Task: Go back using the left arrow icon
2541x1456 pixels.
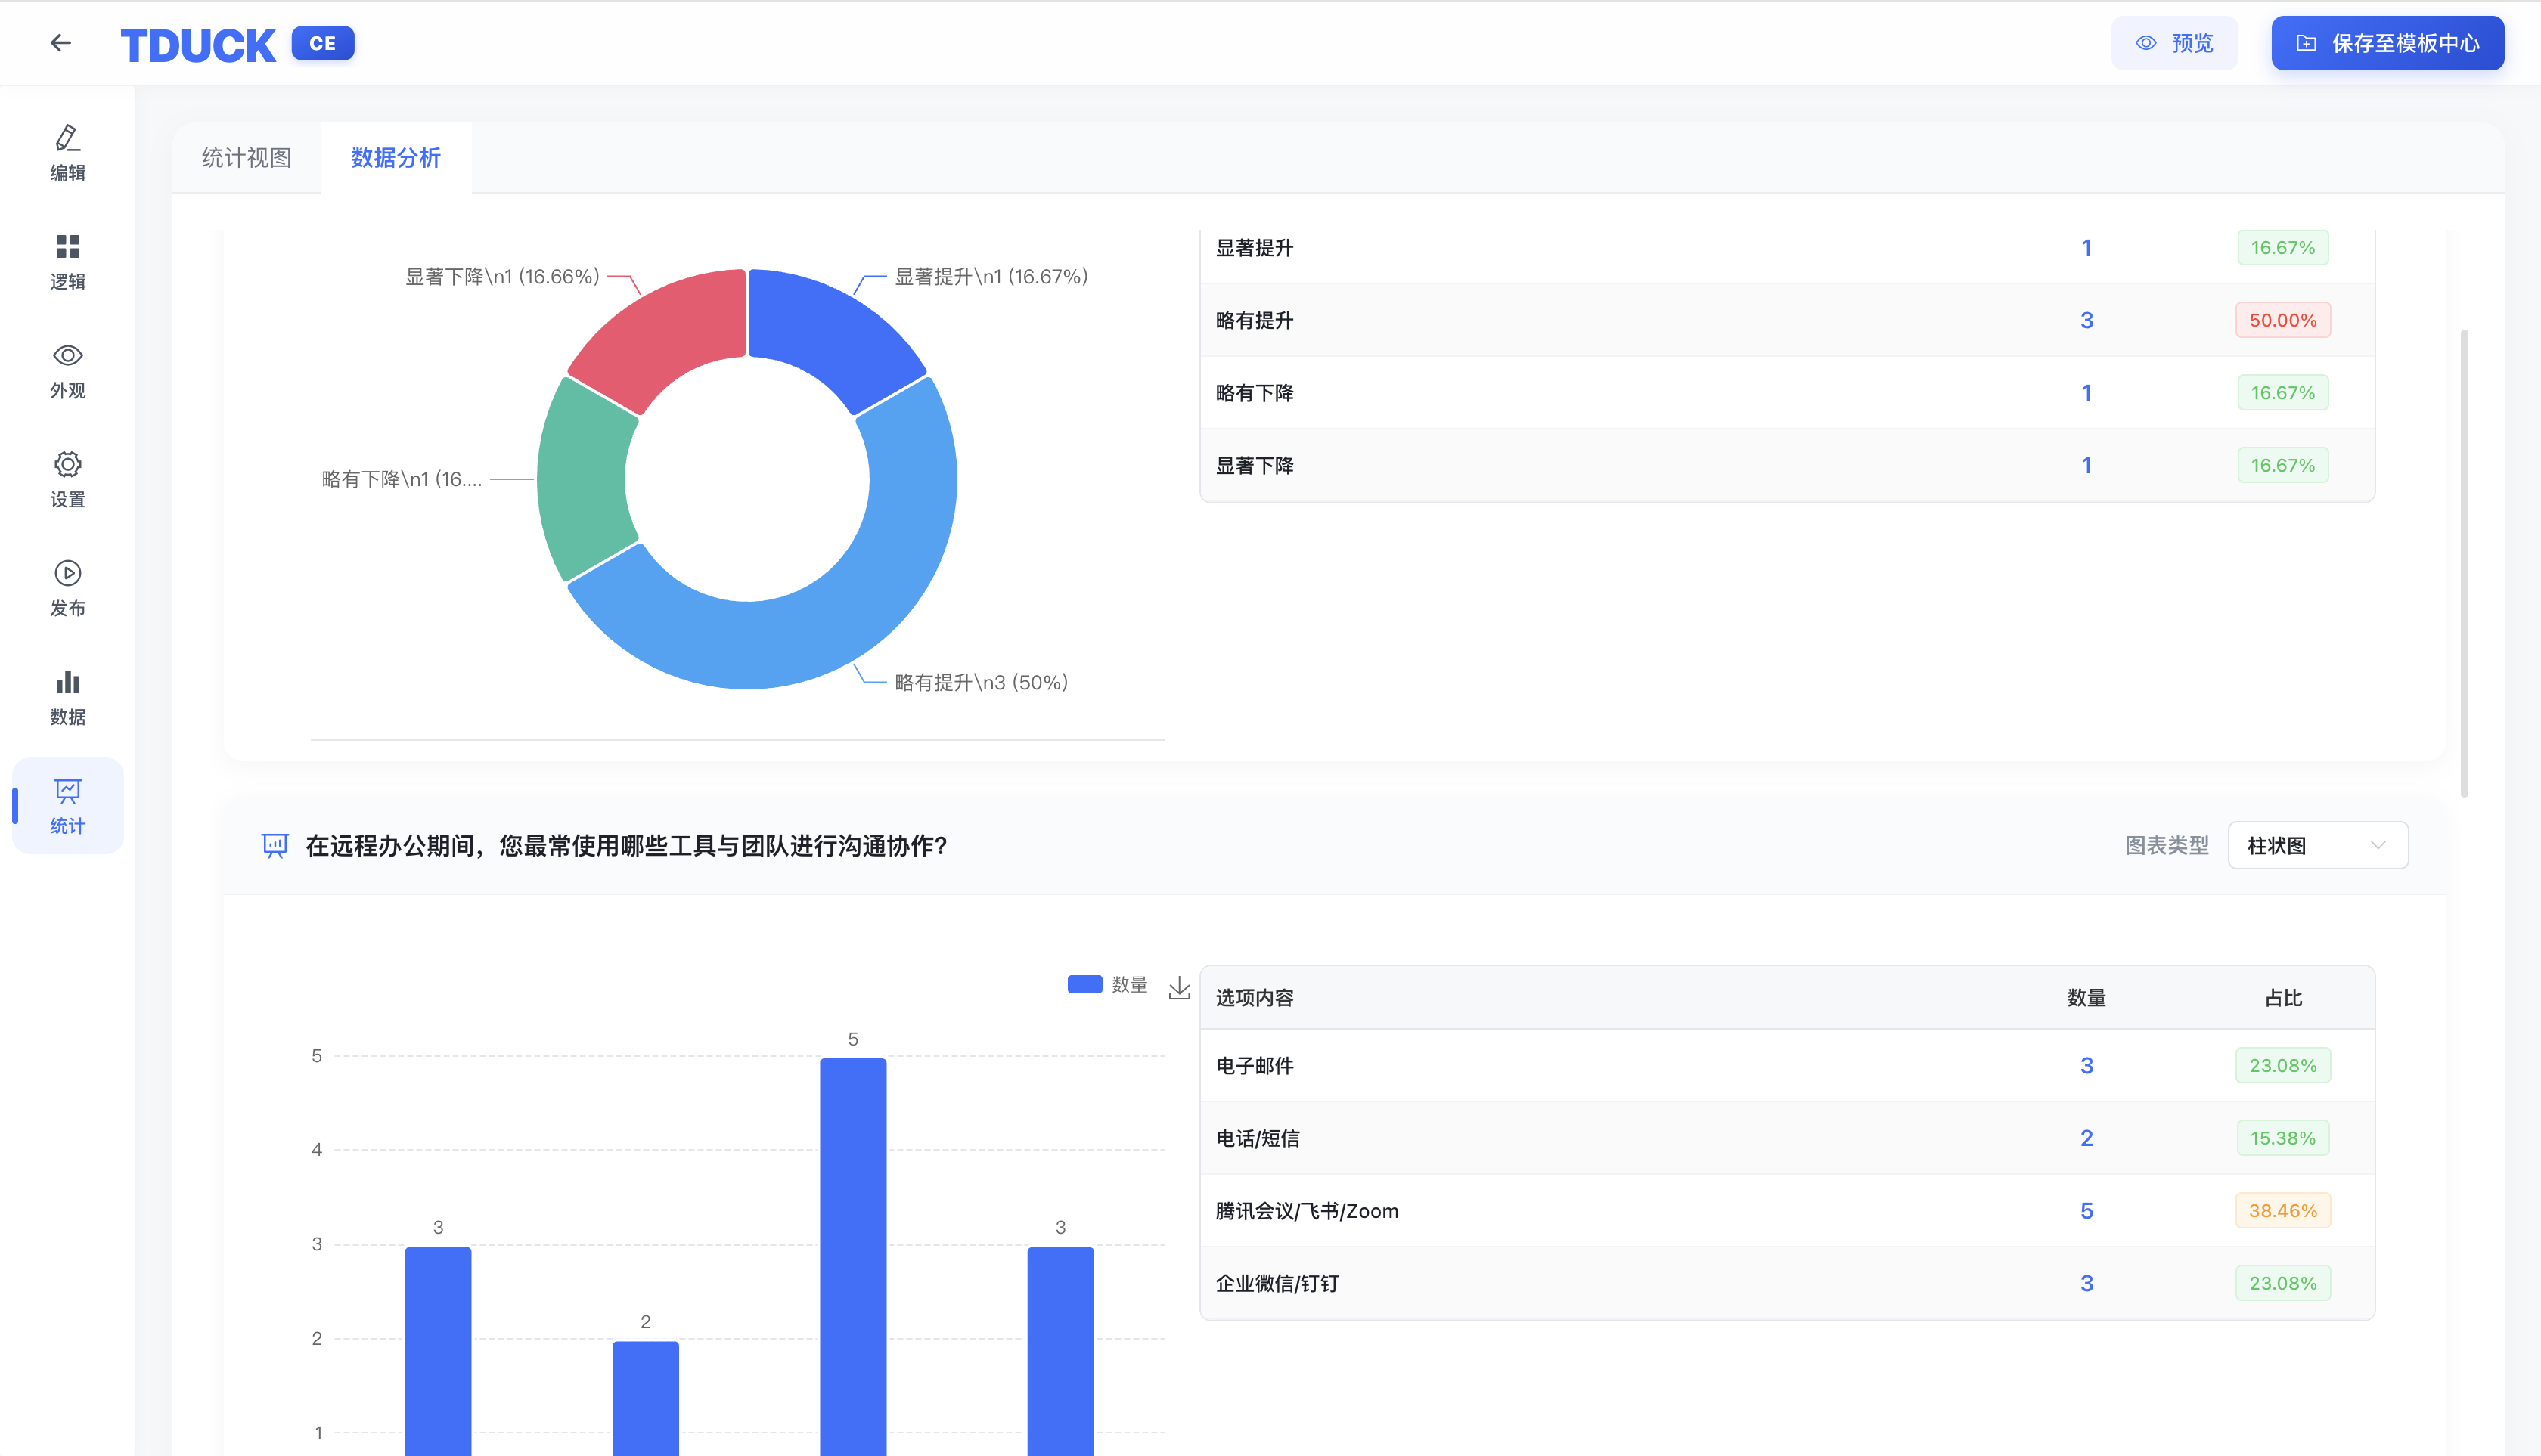Action: click(61, 43)
